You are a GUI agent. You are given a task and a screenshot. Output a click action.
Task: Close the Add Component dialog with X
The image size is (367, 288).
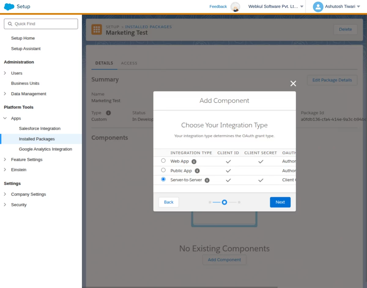click(293, 83)
